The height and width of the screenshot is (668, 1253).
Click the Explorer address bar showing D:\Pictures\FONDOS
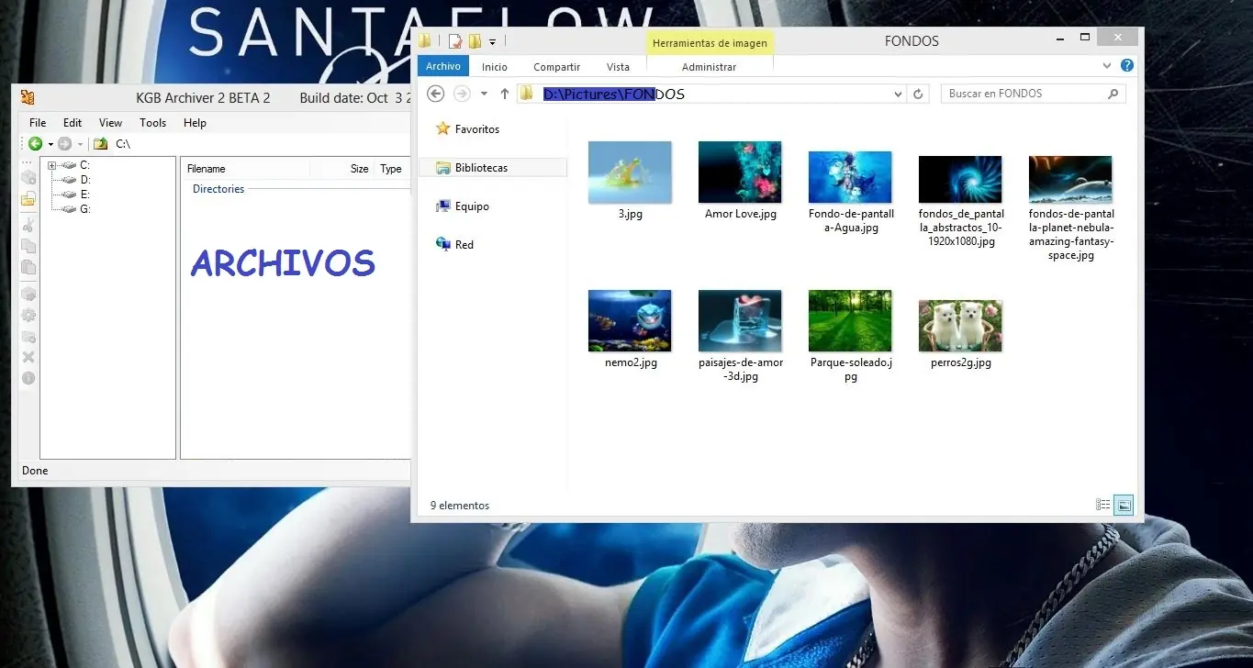coord(711,94)
